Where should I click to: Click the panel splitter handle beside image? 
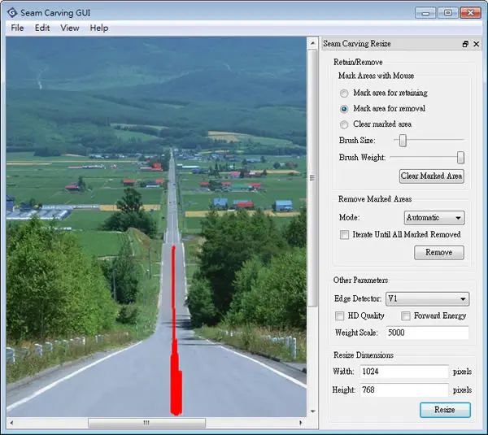tap(312, 178)
